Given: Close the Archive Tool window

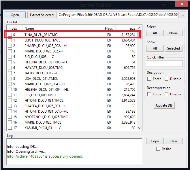Looking at the screenshot, I should (182, 4).
